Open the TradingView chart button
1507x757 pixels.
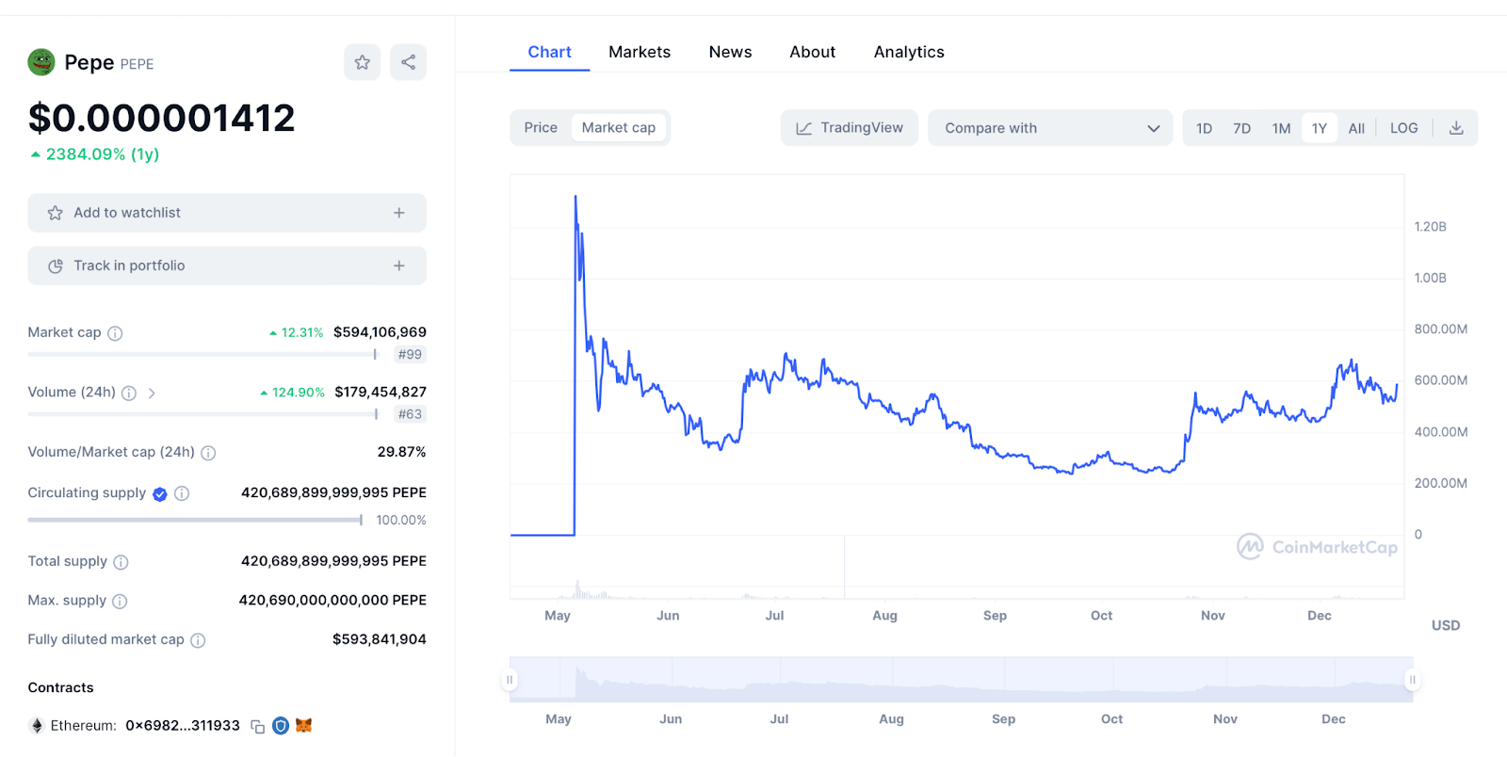click(x=850, y=128)
